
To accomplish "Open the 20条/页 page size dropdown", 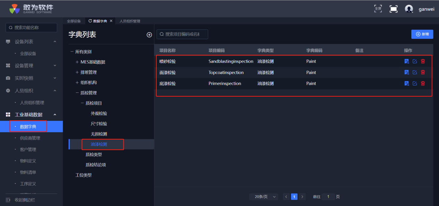I will (264, 197).
